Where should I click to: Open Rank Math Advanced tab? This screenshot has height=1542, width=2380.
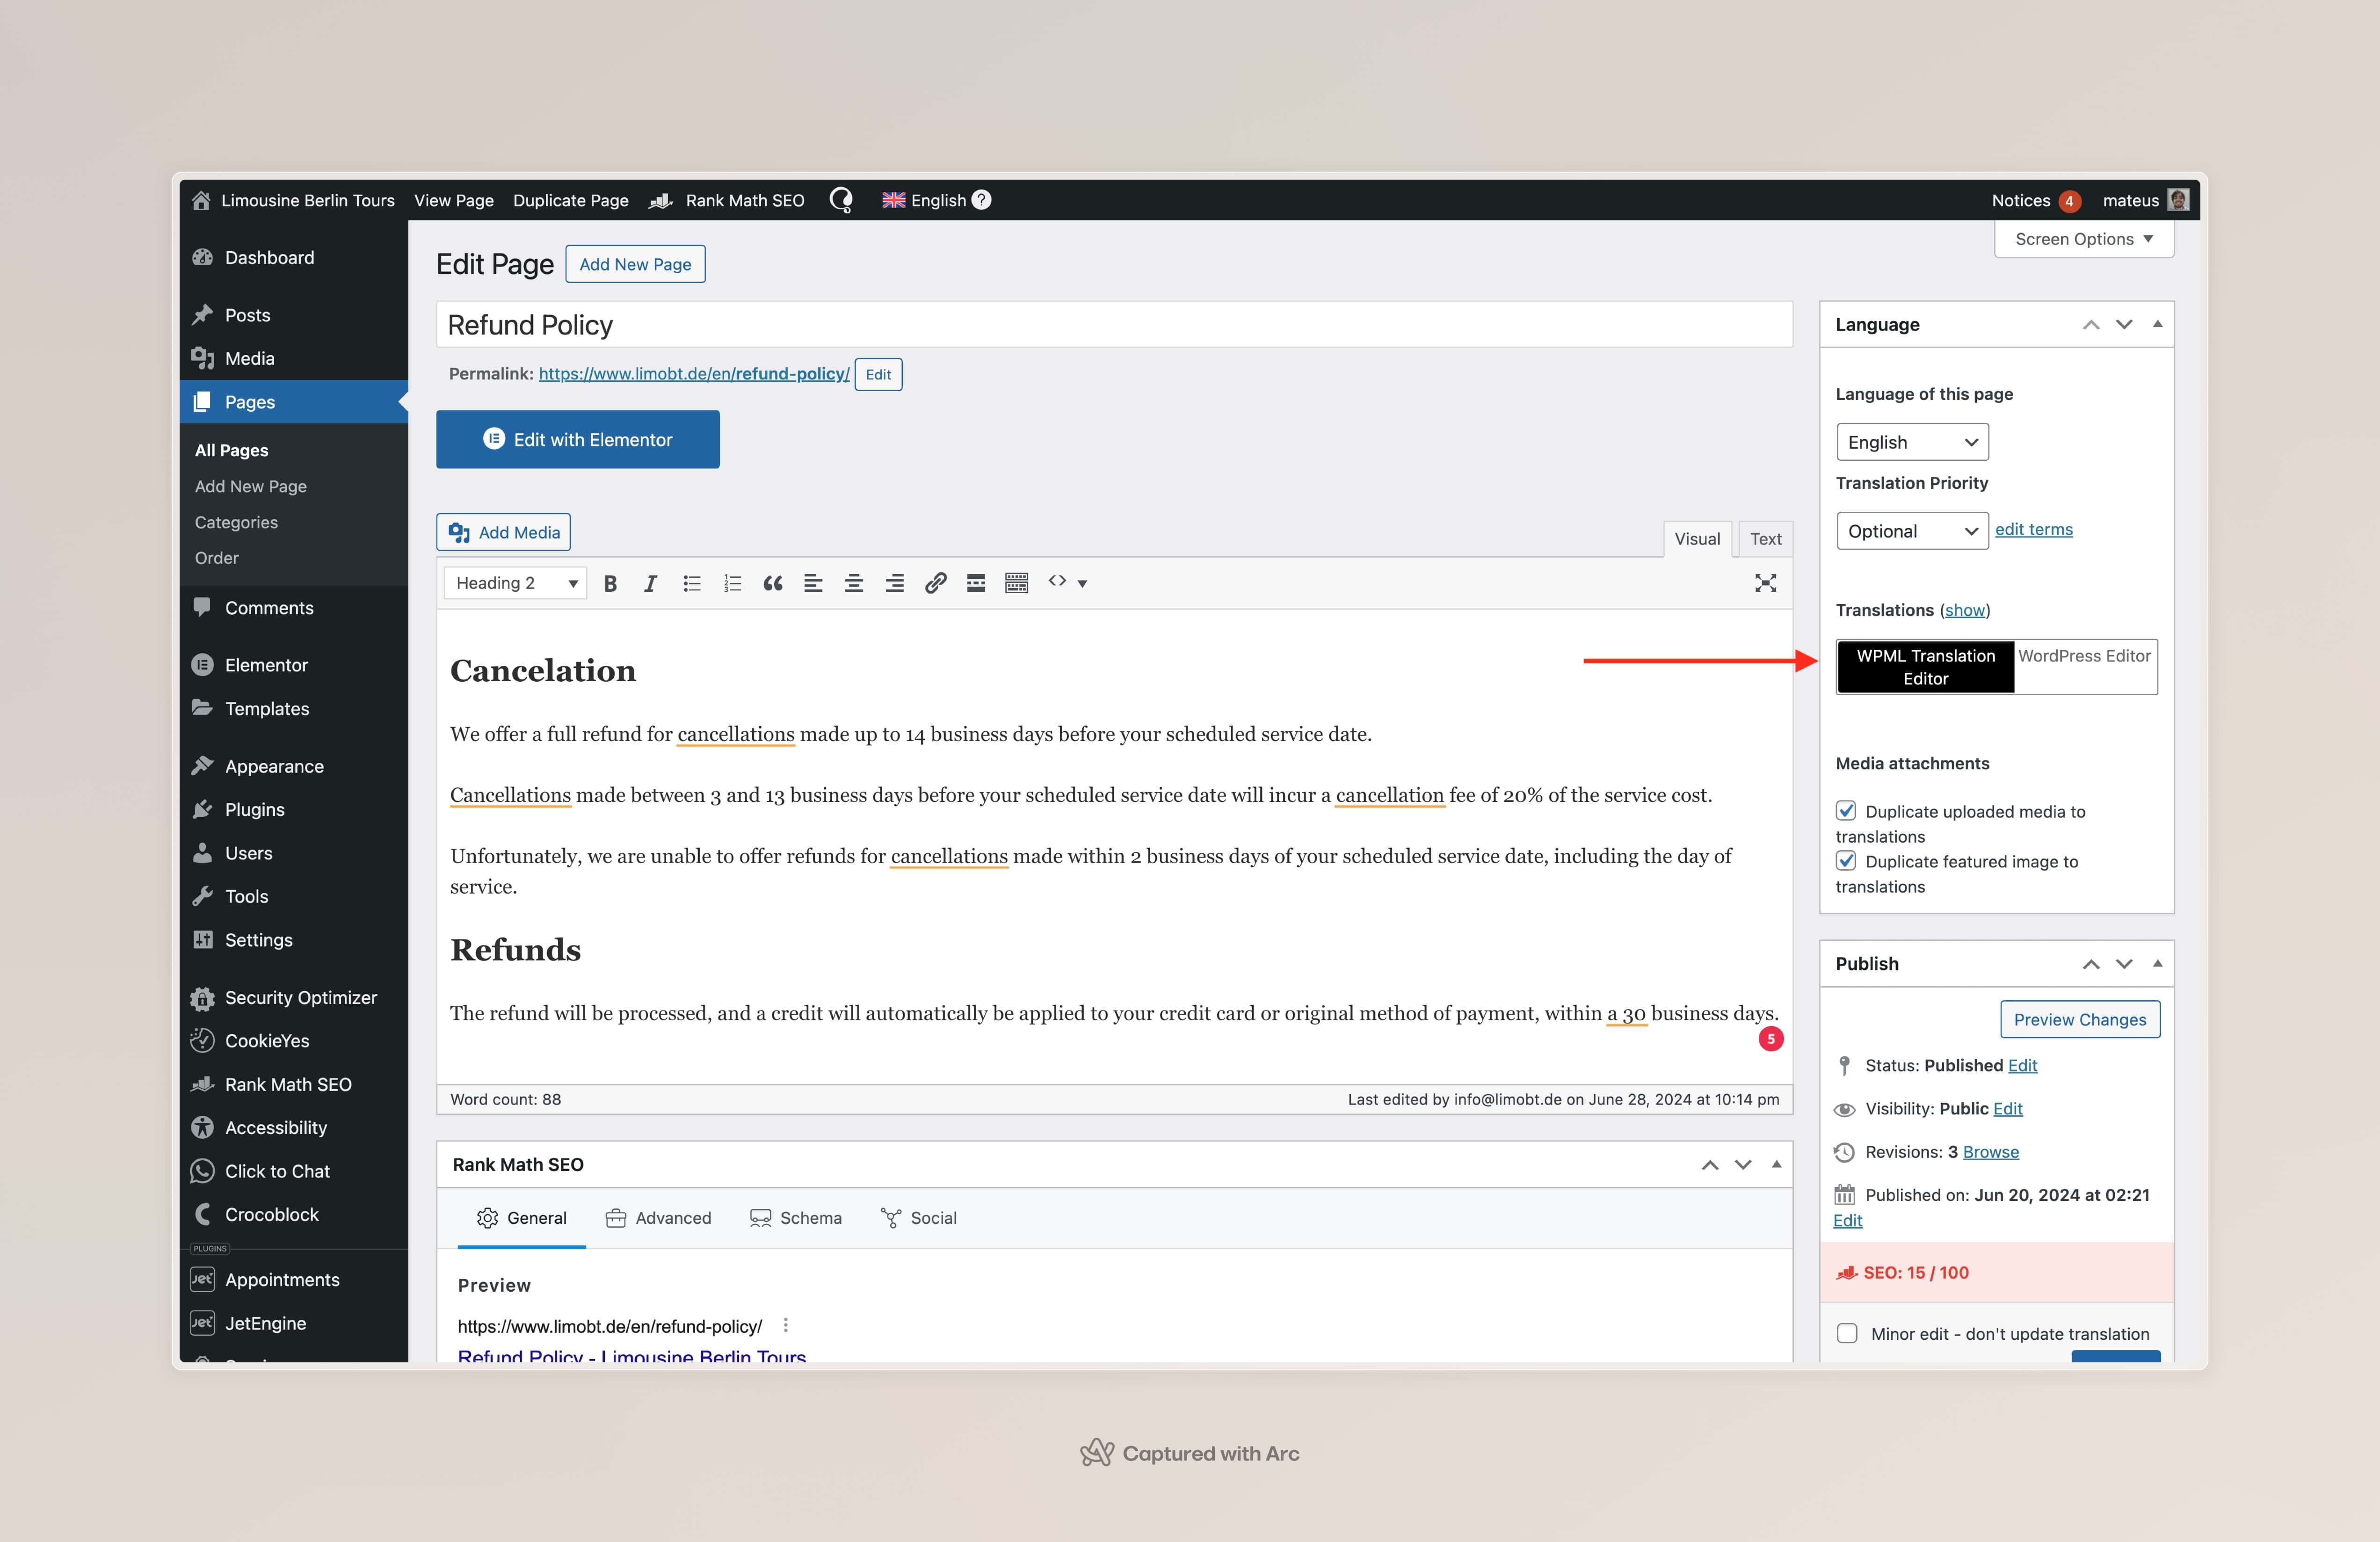pos(658,1218)
